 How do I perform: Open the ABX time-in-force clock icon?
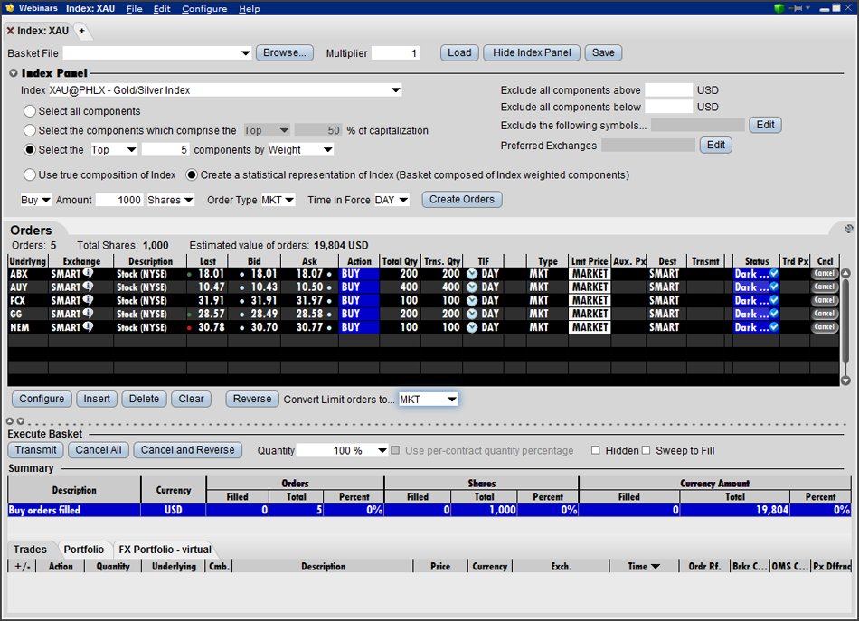pos(472,273)
